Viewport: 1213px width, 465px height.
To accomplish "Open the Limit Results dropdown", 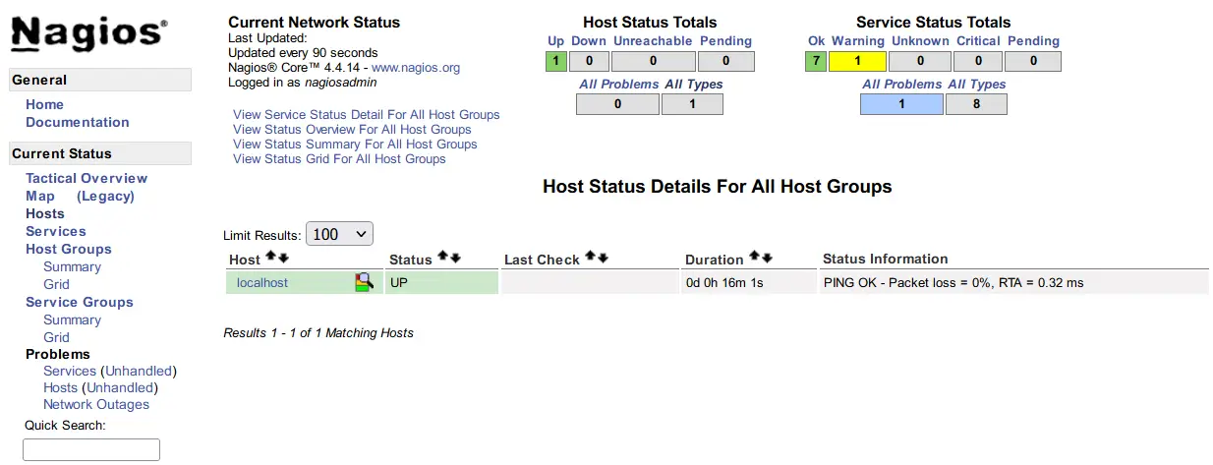I will coord(339,234).
